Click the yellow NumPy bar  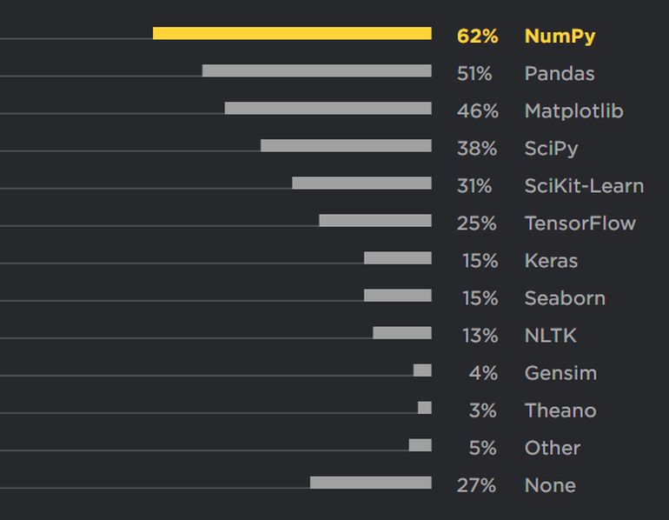[x=292, y=34]
